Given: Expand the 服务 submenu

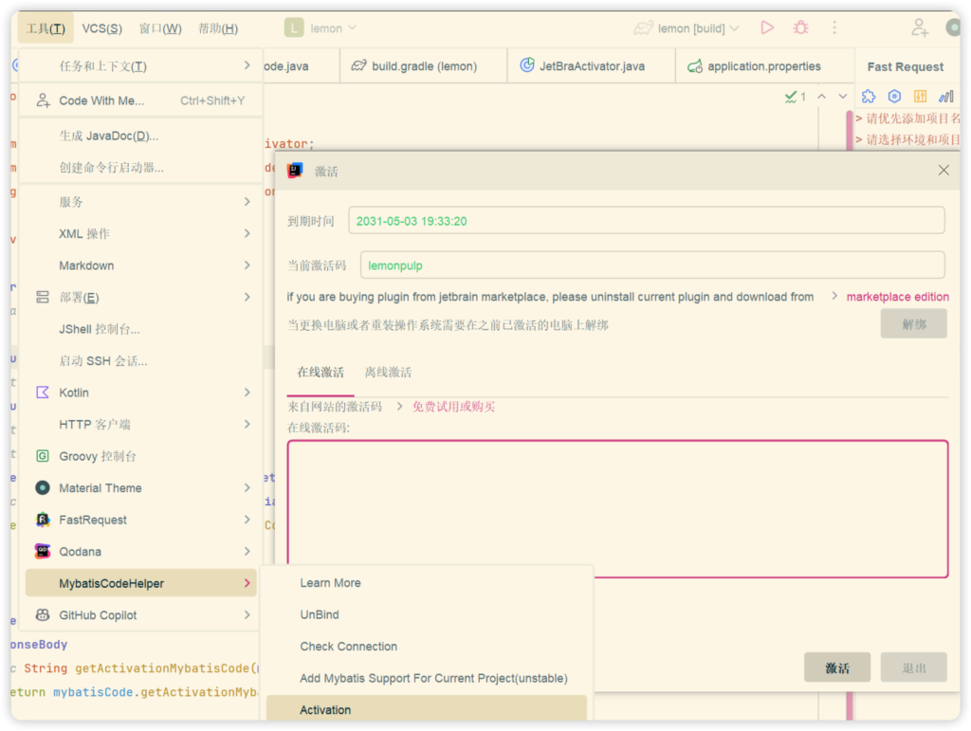Looking at the screenshot, I should [141, 202].
